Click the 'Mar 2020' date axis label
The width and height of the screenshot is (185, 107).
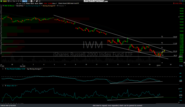23,66
